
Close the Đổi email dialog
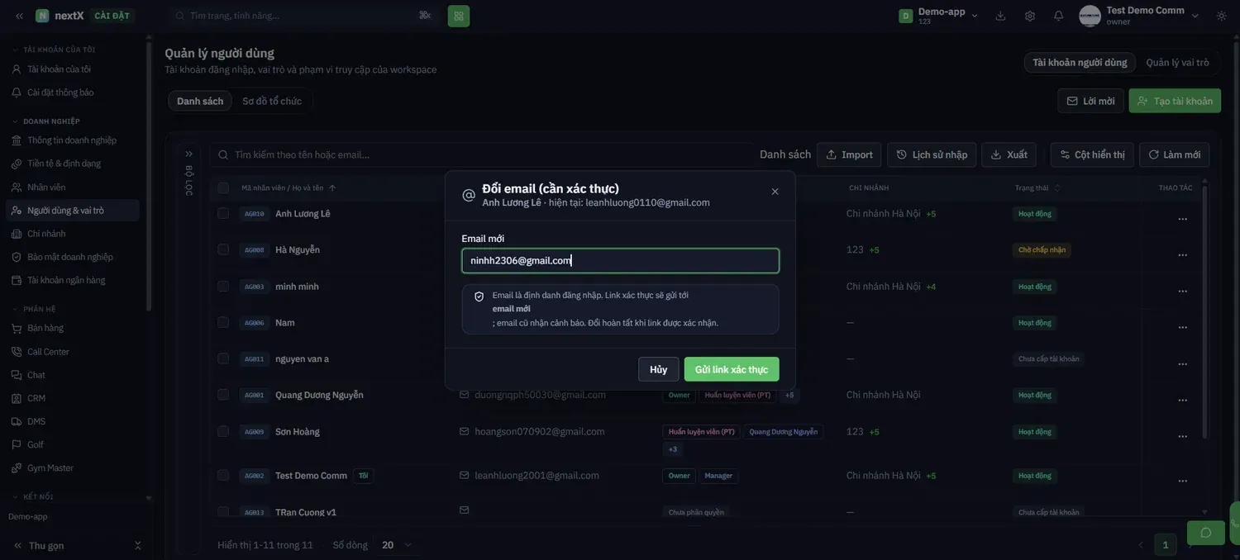point(775,192)
